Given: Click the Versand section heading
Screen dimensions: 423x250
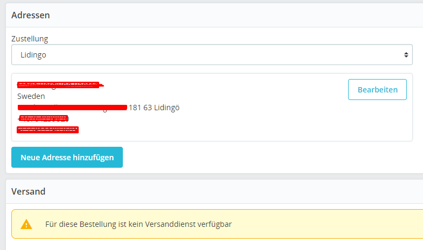Looking at the screenshot, I should click(29, 191).
